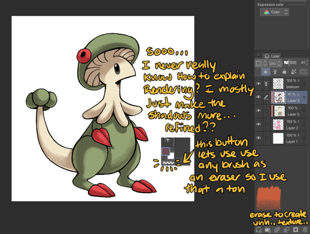Delete the selected layer with trash icon
Image resolution: width=310 pixels, height=234 pixels.
305,229
